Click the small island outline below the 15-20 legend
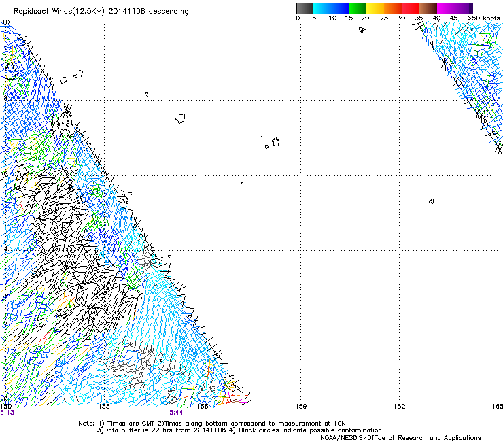 click(x=362, y=30)
